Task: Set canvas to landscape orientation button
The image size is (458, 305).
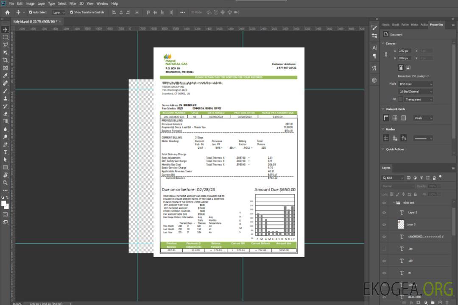Action: point(408,67)
